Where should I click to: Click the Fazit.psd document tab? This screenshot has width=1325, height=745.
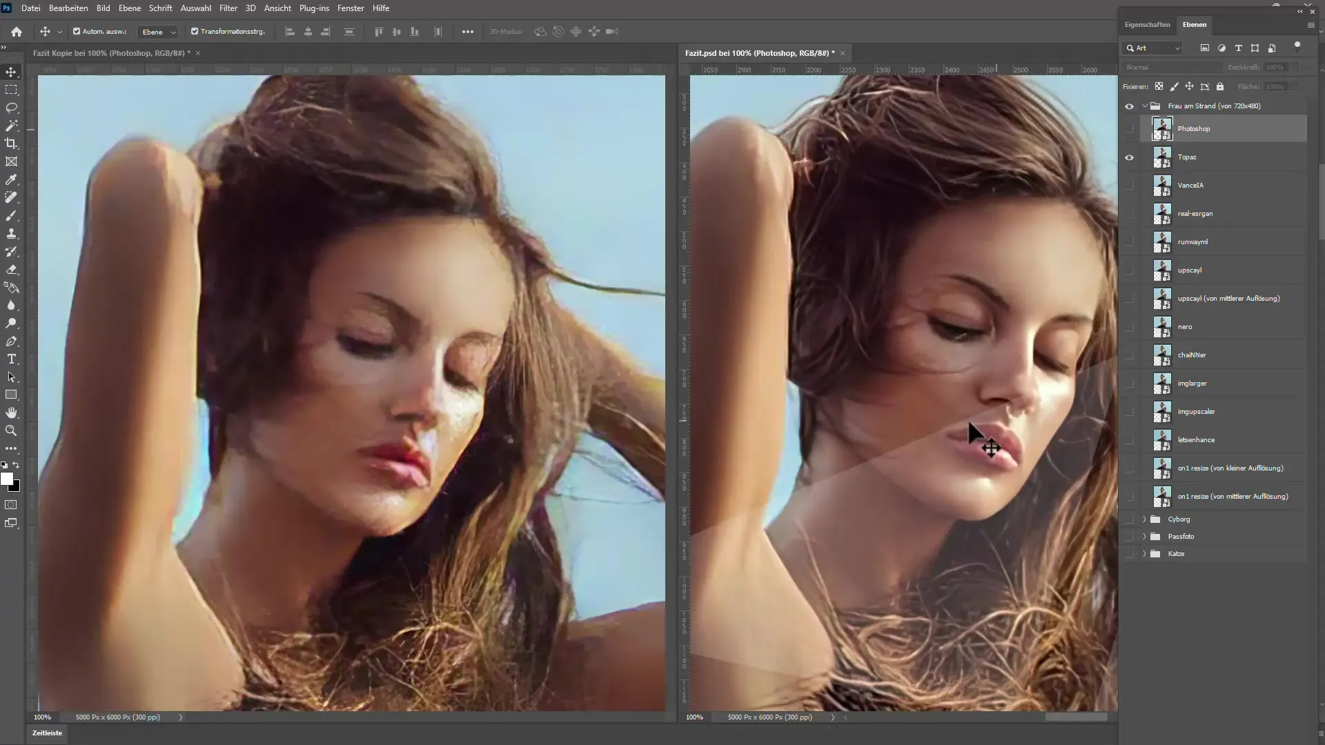(760, 52)
